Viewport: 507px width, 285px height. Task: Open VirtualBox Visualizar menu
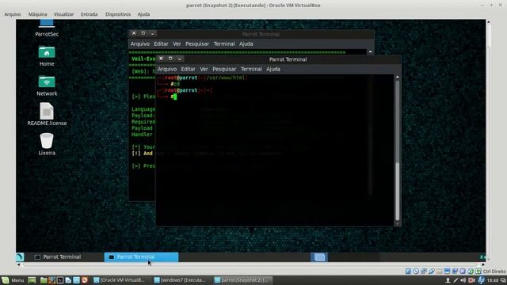tap(63, 14)
